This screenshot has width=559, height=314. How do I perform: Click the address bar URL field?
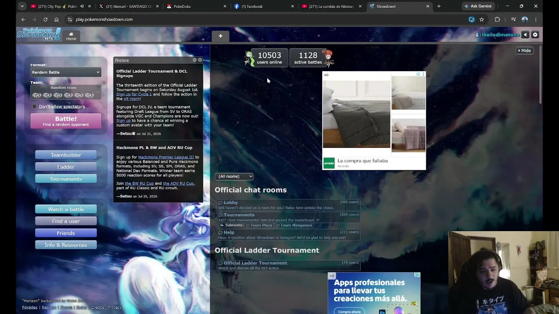[266, 19]
